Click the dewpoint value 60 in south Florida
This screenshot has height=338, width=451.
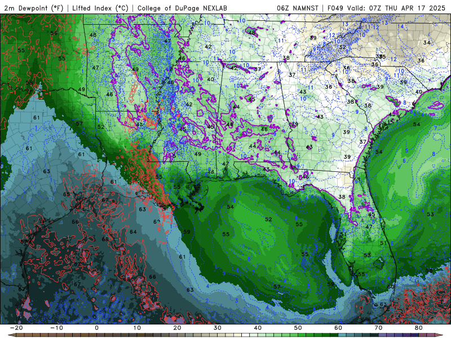tap(391, 287)
